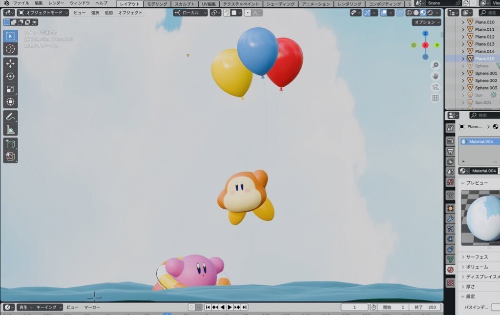This screenshot has height=315, width=500.
Task: Pick the Add Cube tool
Action: [10, 144]
